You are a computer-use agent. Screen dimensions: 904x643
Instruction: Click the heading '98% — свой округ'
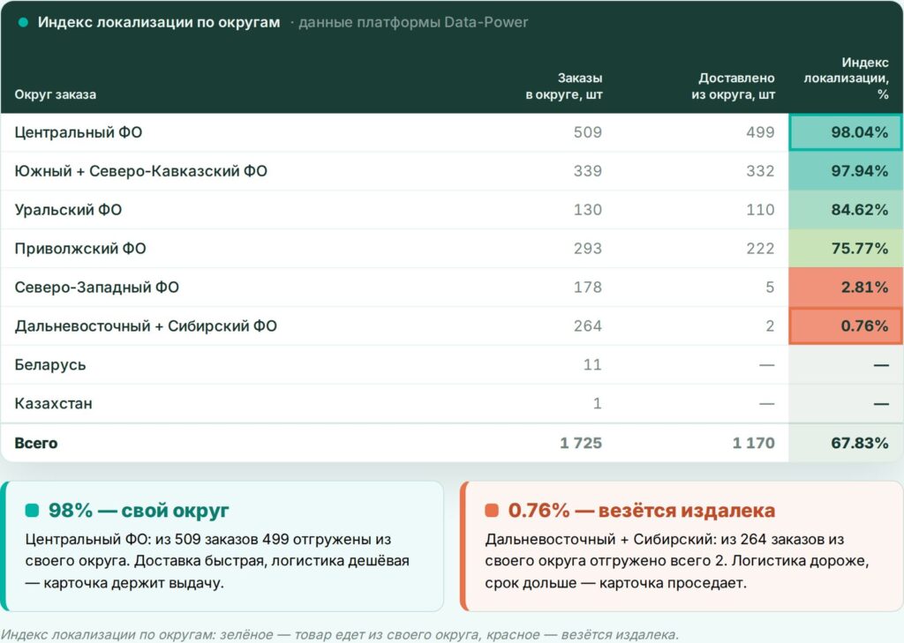[139, 511]
